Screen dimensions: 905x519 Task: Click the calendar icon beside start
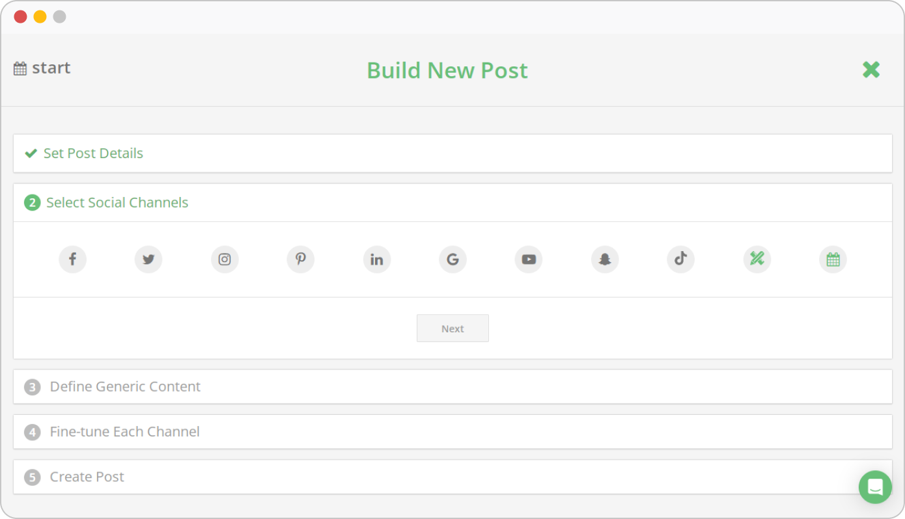coord(20,68)
